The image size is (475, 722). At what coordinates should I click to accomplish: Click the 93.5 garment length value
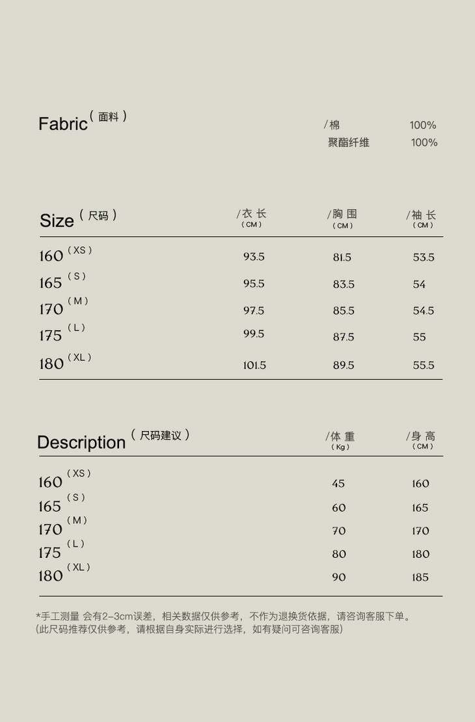tap(254, 257)
